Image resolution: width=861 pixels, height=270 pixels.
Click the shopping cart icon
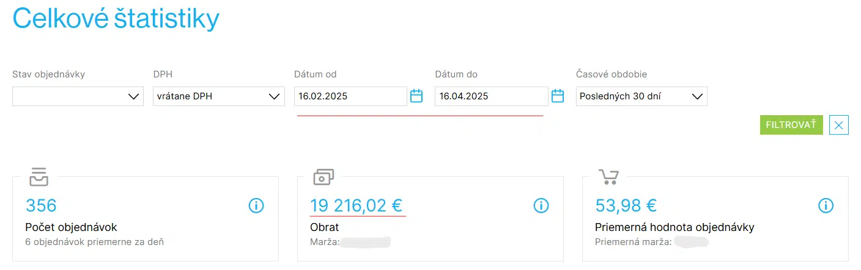pos(608,177)
